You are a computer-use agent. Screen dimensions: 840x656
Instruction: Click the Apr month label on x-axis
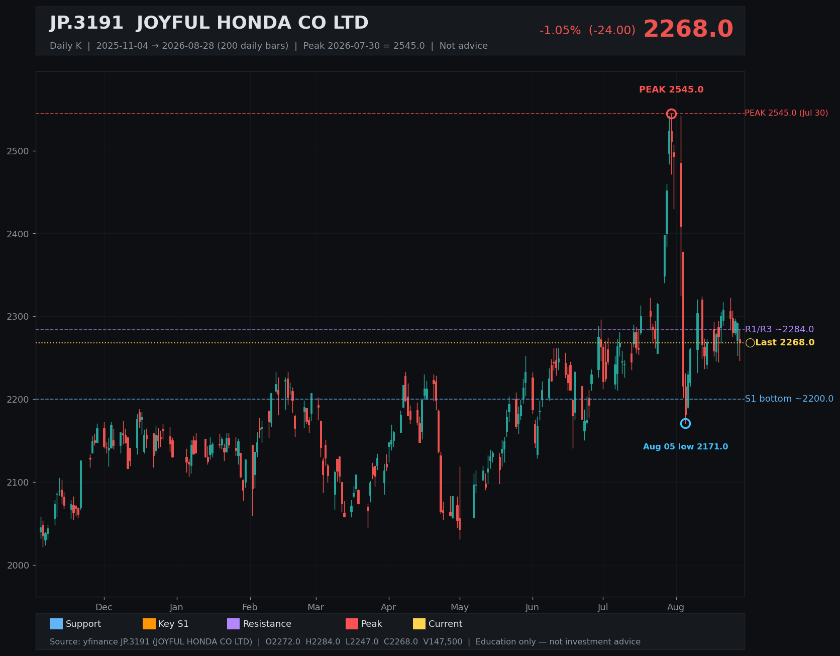click(x=388, y=607)
